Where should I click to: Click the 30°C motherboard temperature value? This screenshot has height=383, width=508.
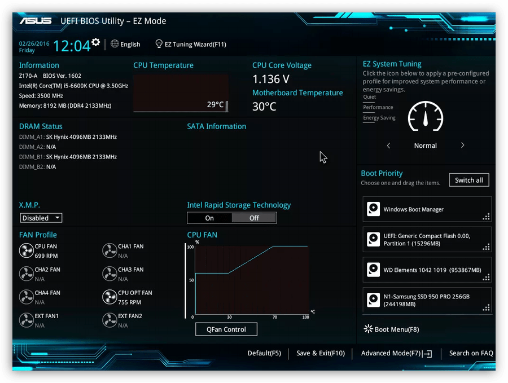(x=264, y=106)
